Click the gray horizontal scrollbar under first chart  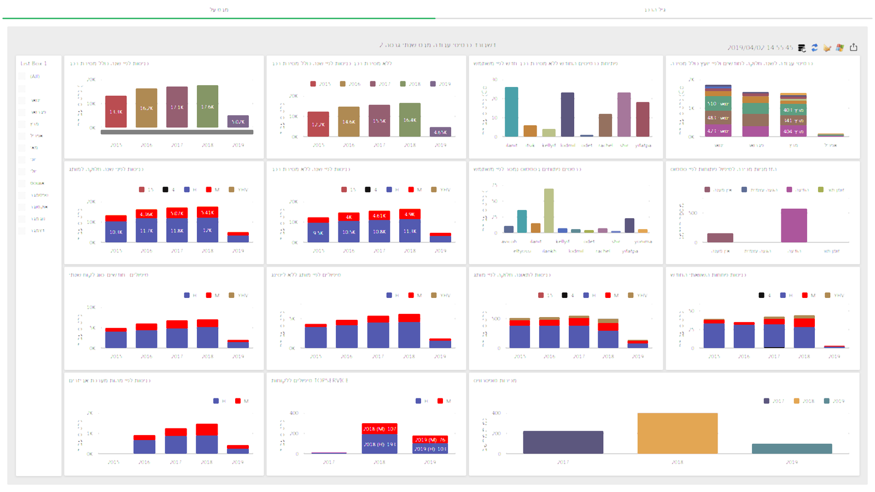coord(177,132)
